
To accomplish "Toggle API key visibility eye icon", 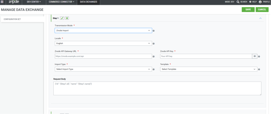I will tap(254, 56).
